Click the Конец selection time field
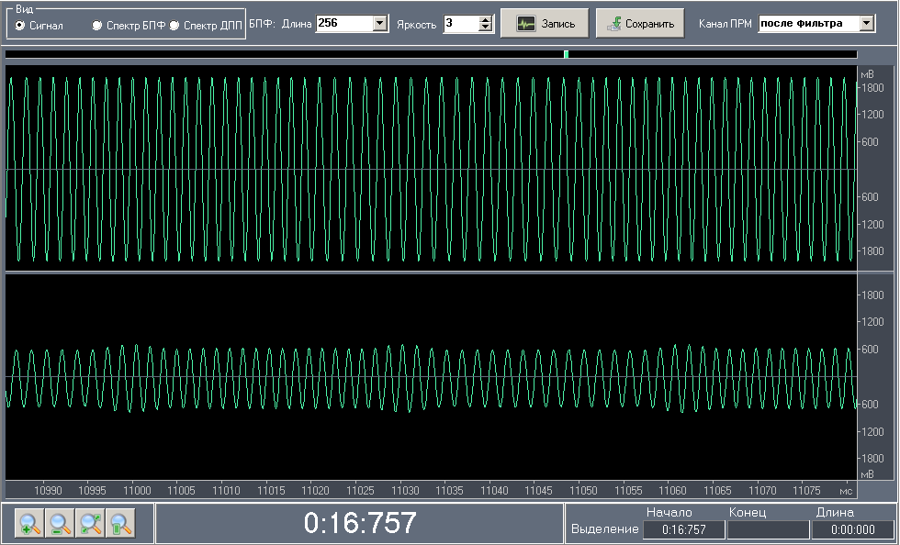 (x=768, y=529)
